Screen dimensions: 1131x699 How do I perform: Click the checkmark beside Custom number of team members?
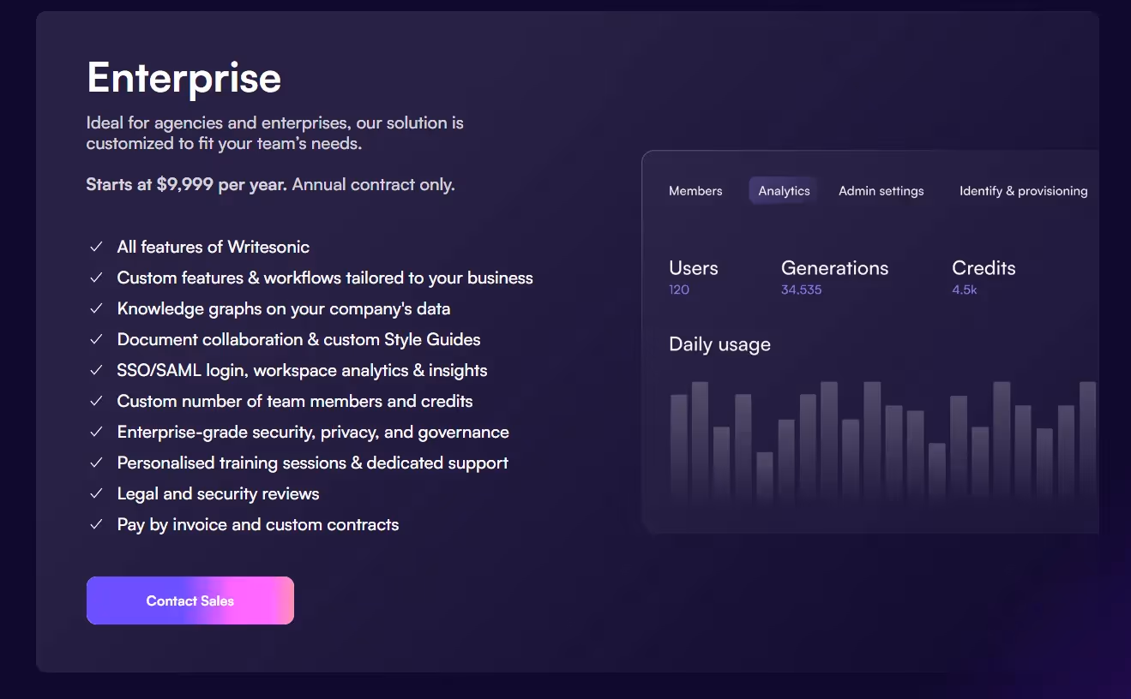[x=96, y=401]
